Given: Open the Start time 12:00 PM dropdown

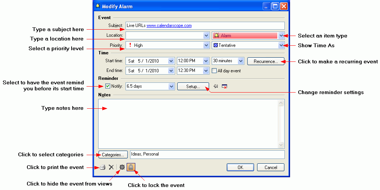Looking at the screenshot, I should tap(206, 61).
